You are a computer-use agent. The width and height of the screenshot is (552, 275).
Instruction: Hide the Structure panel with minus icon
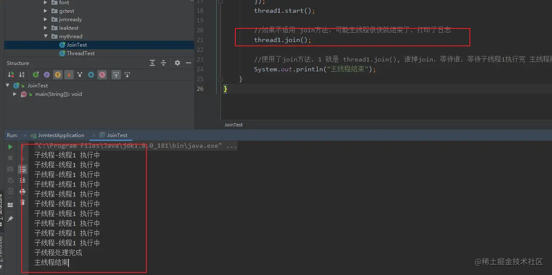point(189,63)
